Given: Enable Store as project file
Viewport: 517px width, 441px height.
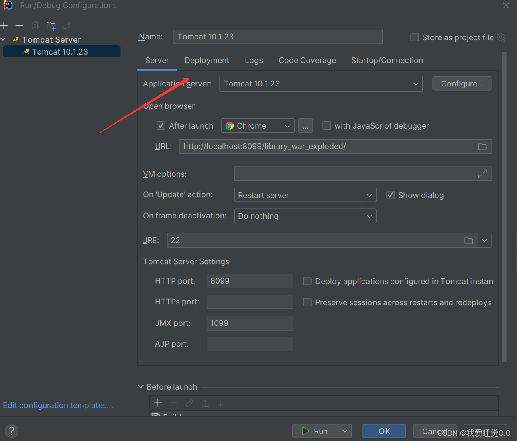Looking at the screenshot, I should pos(415,37).
